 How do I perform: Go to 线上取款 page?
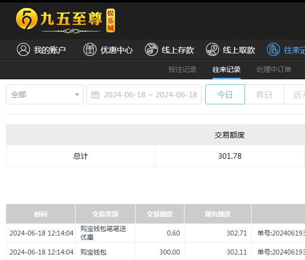pyautogui.click(x=230, y=50)
